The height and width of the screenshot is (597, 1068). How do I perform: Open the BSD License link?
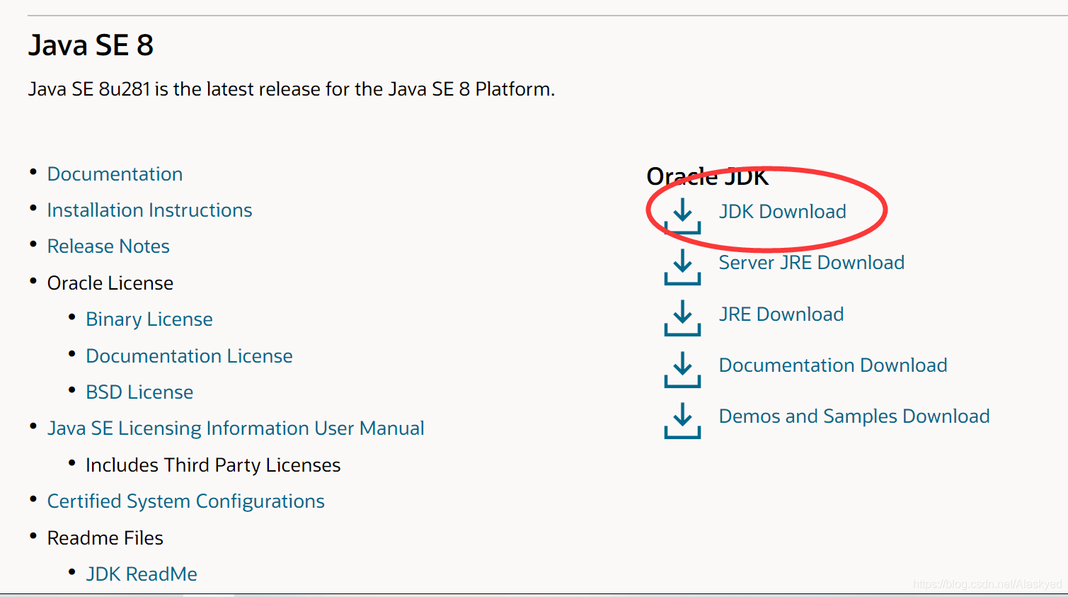[x=139, y=392]
